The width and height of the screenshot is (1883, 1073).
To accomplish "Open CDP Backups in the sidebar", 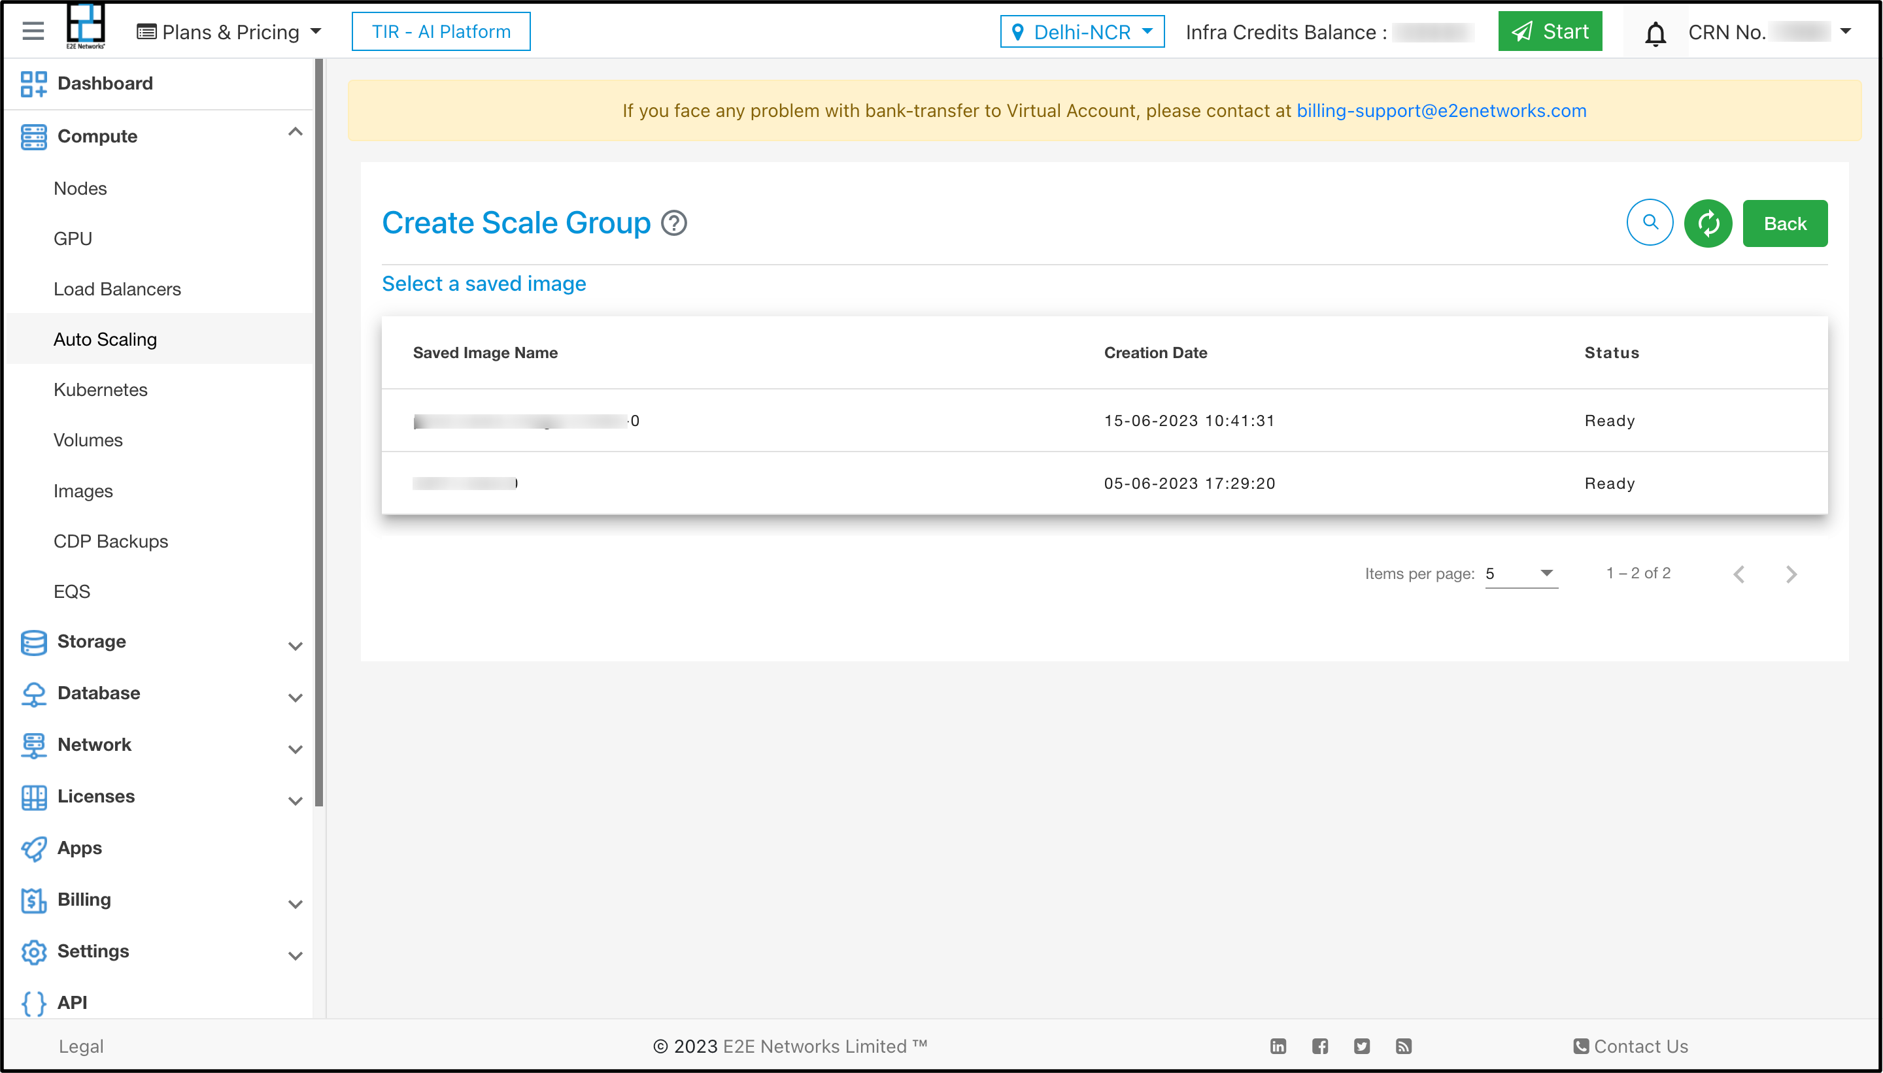I will tap(110, 541).
